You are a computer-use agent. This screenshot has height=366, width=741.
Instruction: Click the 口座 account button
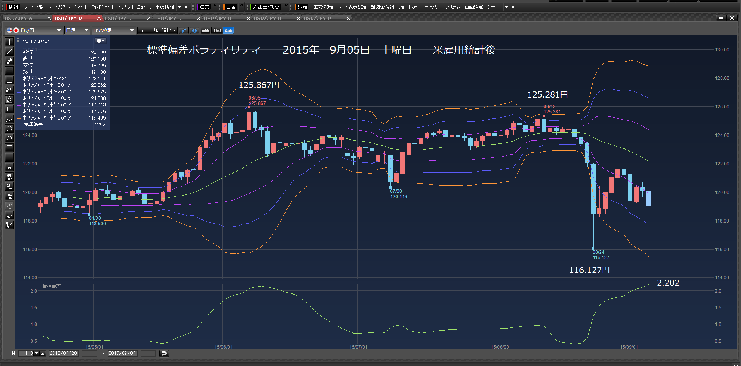230,7
